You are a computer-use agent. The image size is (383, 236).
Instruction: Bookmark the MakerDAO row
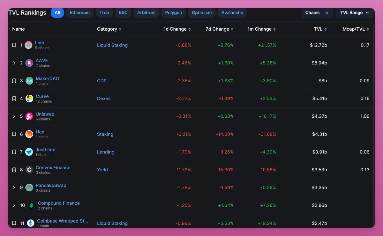click(14, 81)
